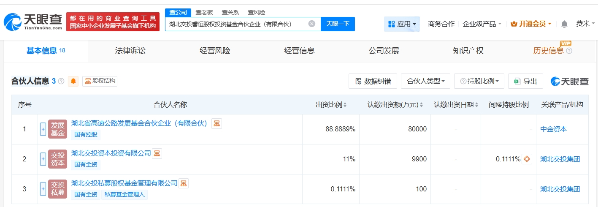The width and height of the screenshot is (598, 207).
Task: Open the 持股比例 filter dropdown
Action: point(479,81)
